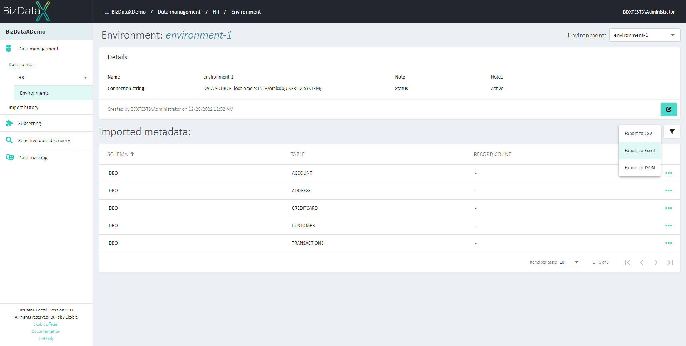Click CREDITCARD table name cell

pos(305,208)
